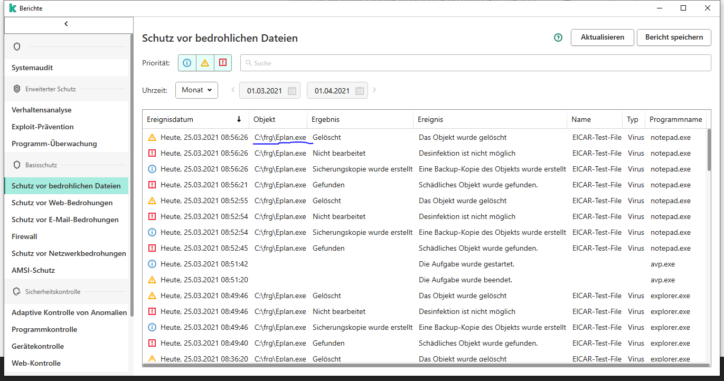
Task: Click shield icon beside Basisschutz section
Action: pos(17,165)
